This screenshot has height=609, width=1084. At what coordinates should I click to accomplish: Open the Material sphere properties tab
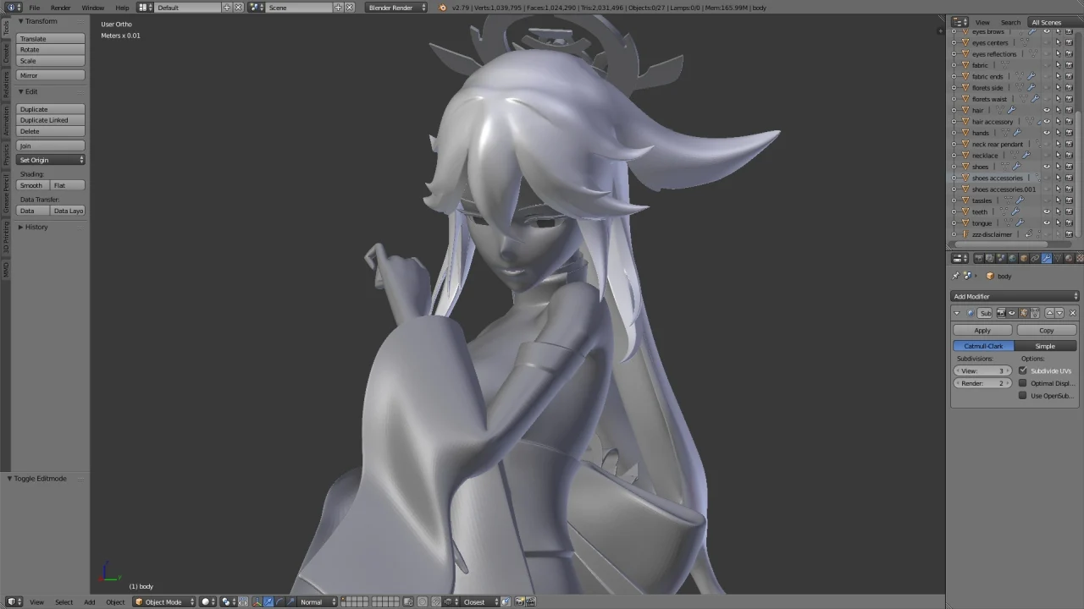pos(1069,258)
